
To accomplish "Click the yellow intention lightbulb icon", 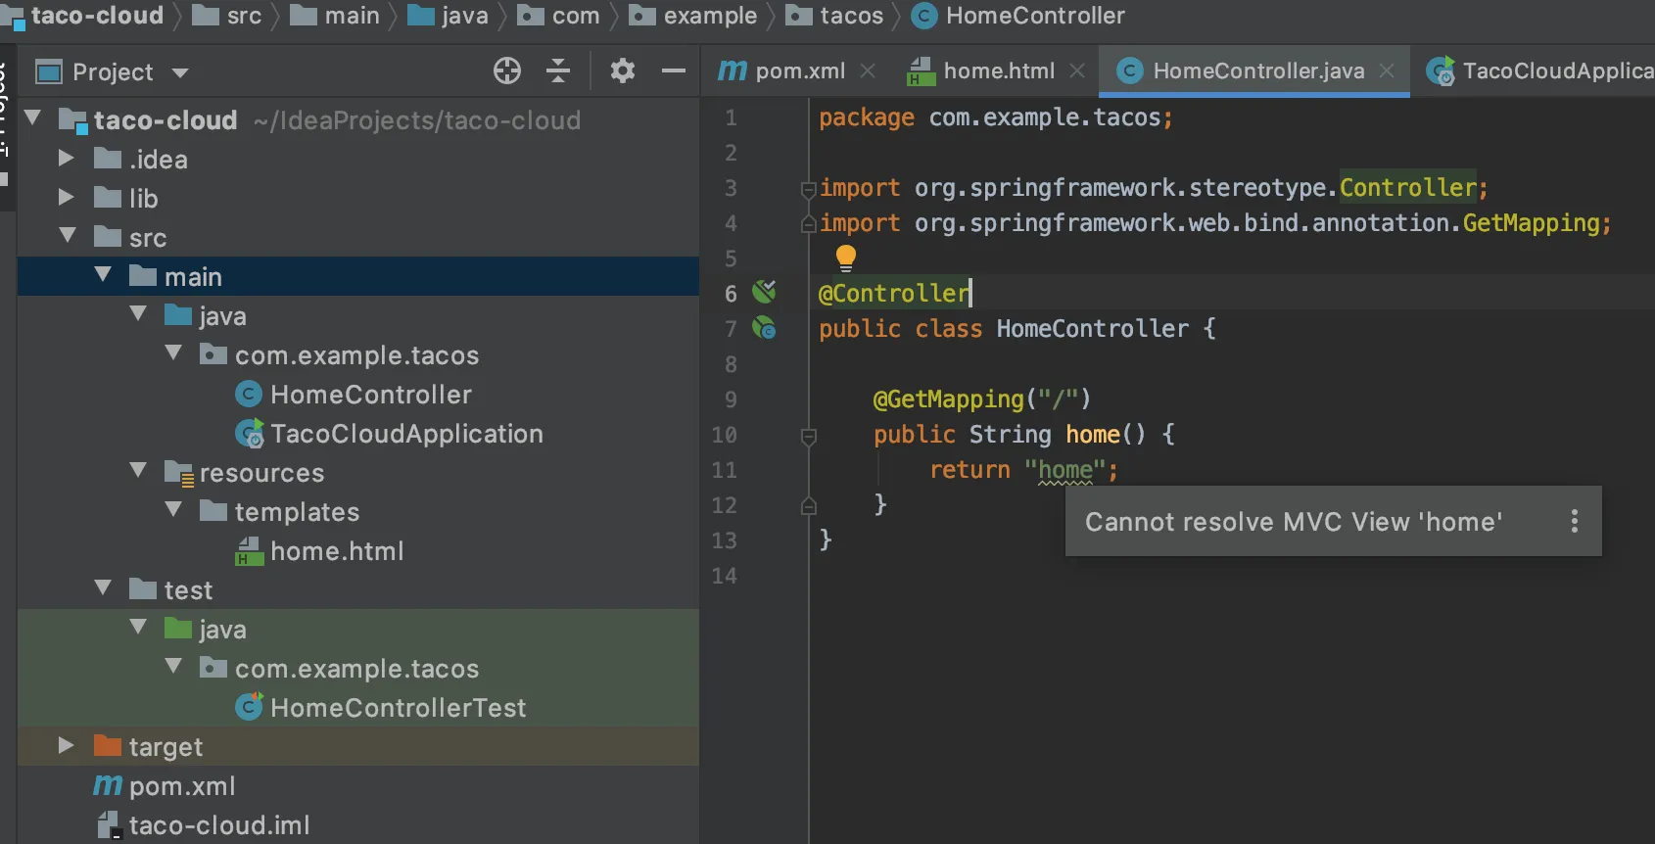I will 846,258.
